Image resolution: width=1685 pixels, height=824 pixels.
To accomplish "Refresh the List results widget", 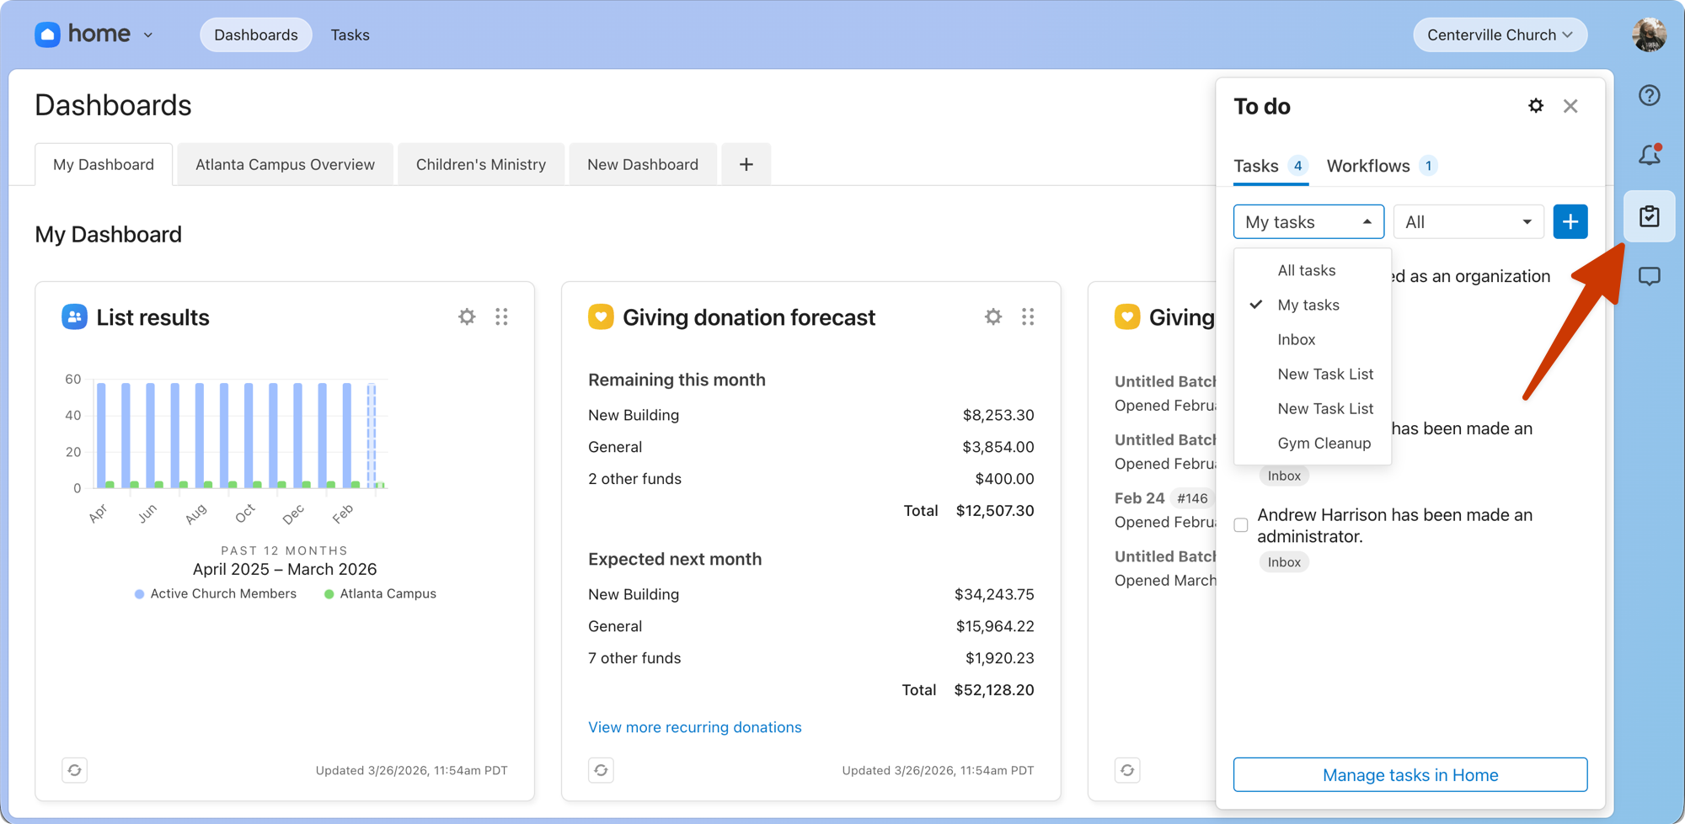I will click(74, 770).
